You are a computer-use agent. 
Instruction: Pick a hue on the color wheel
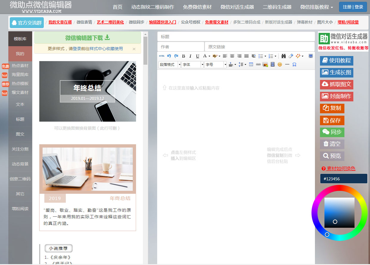pyautogui.click(x=327, y=235)
